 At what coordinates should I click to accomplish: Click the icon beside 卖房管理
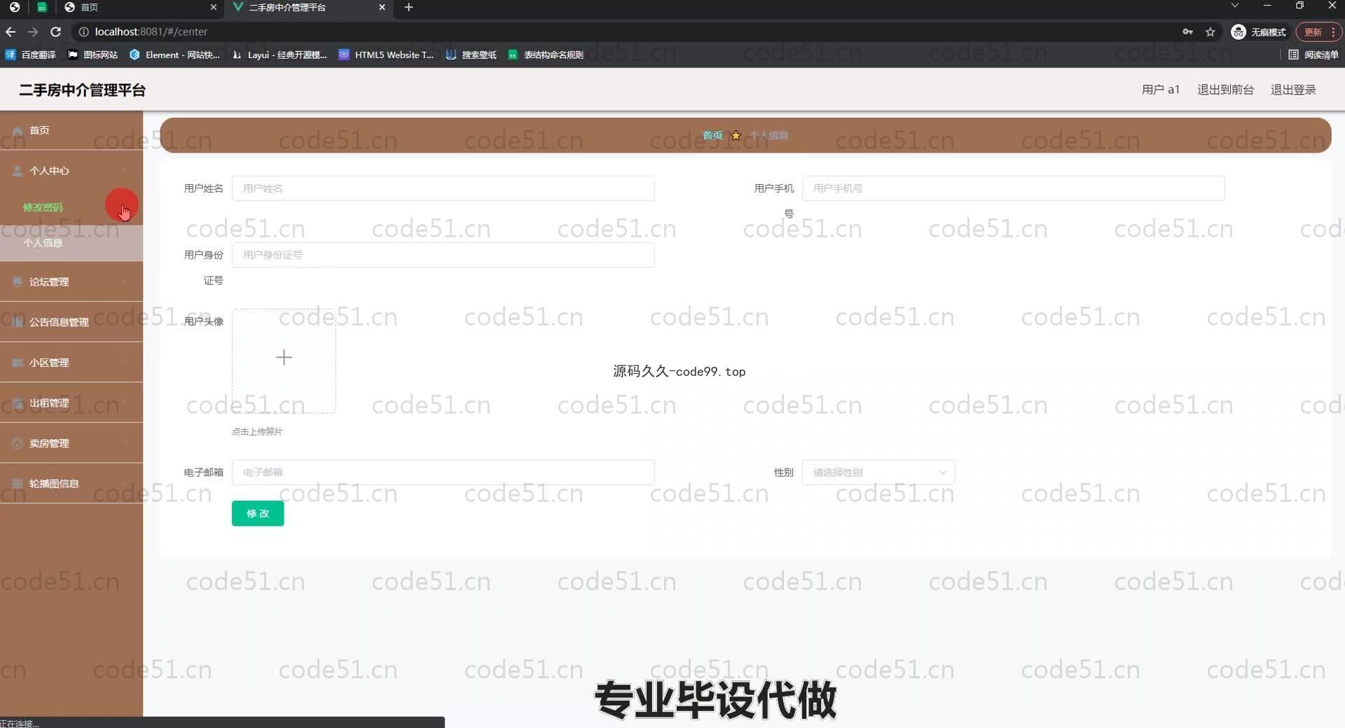[x=18, y=443]
